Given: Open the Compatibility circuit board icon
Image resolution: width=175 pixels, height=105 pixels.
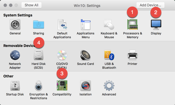Looking at the screenshot, I should (x=62, y=86).
